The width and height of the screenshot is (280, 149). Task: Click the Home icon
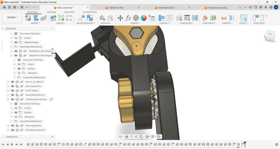coord(4,7)
